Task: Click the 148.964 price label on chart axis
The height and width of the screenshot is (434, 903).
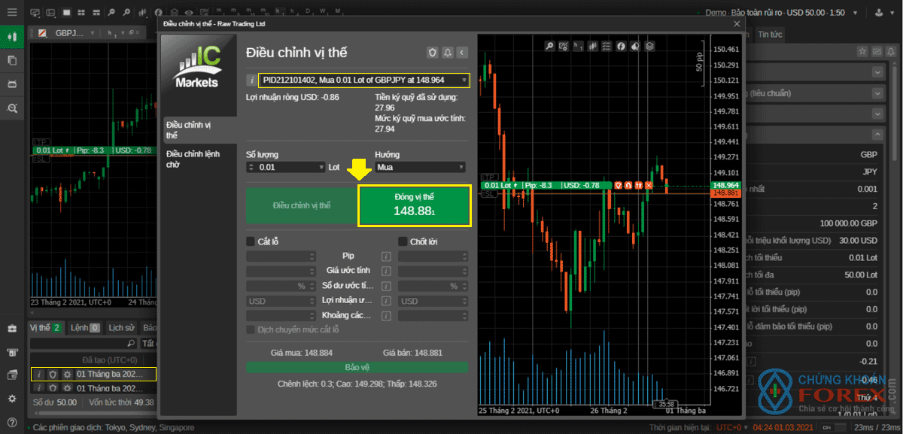Action: (x=726, y=185)
